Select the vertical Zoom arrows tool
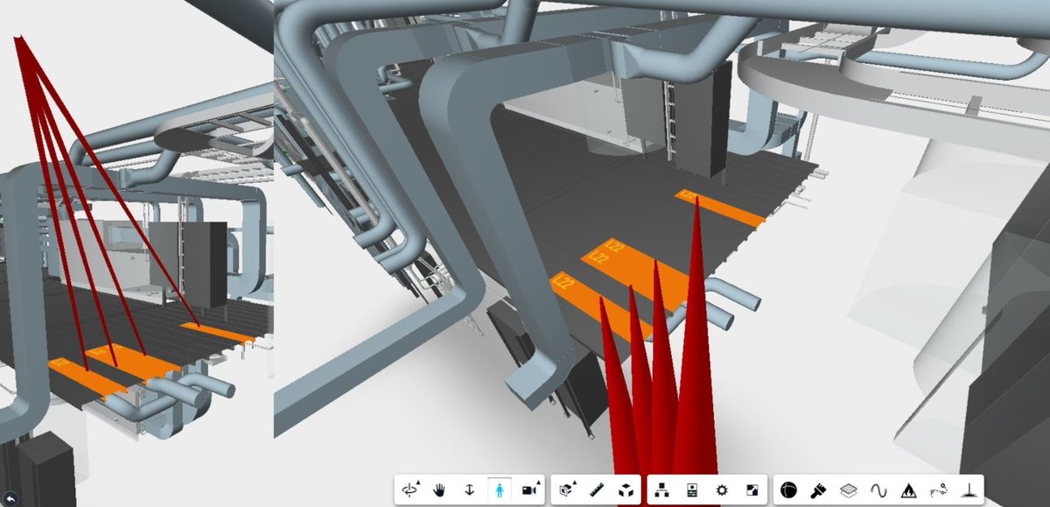 tap(469, 489)
